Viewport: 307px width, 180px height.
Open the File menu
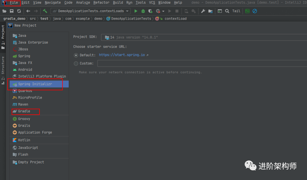tap(14, 3)
